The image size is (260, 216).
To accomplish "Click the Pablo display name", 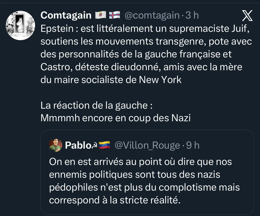I will point(78,146).
